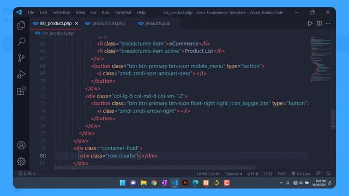The height and width of the screenshot is (196, 349).
Task: Click 'col-lg-5 col-md-6 col-sm-12' on line 72
Action: coord(148,96)
